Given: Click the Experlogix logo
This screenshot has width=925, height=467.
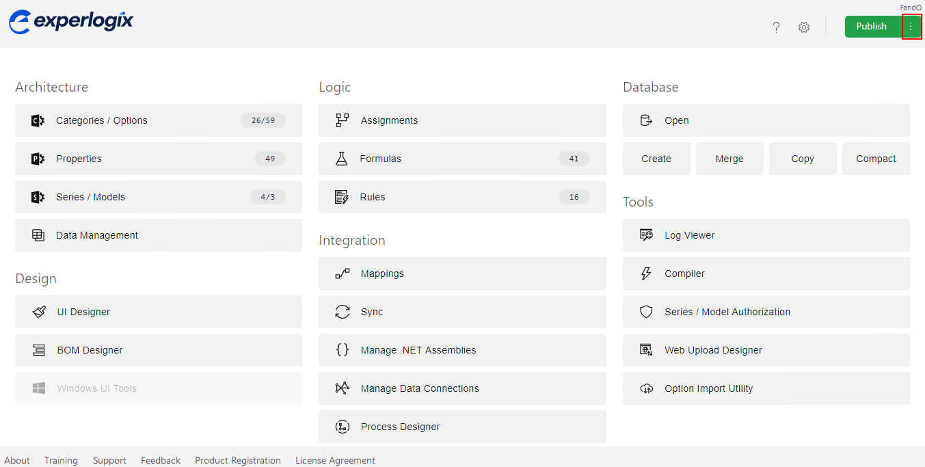Looking at the screenshot, I should click(71, 21).
